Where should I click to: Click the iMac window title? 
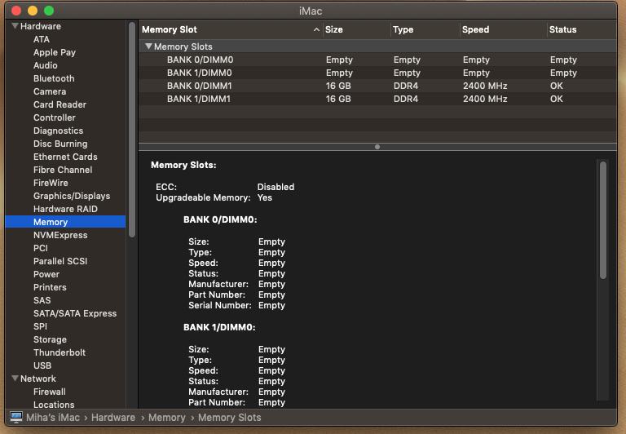tap(311, 11)
